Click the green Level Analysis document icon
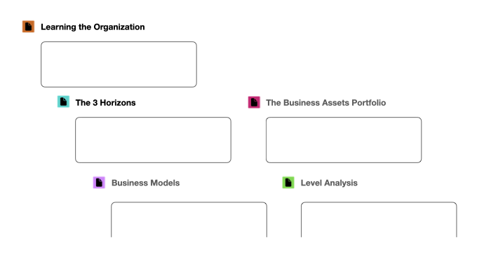The image size is (491, 280). click(288, 183)
